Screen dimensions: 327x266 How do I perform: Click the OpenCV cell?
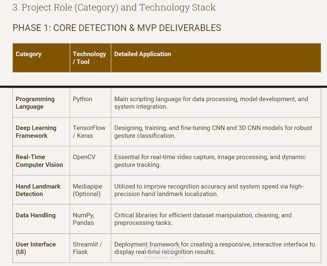click(84, 157)
